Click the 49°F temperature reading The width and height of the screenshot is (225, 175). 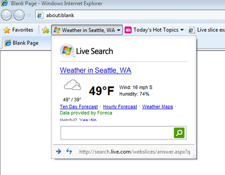(x=102, y=91)
